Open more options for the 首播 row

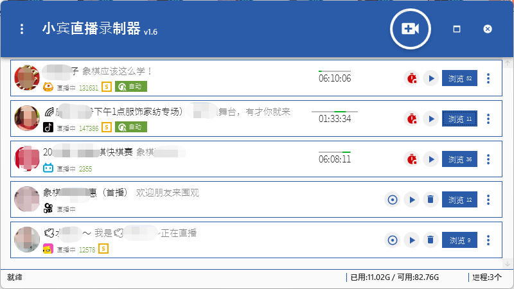[488, 200]
